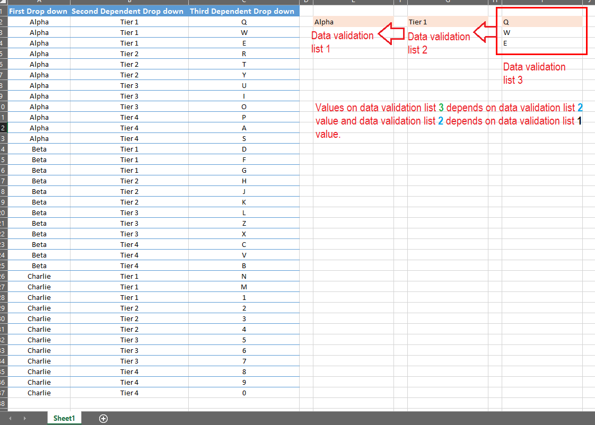Click cell E in validation list 3
The height and width of the screenshot is (425, 595).
[542, 43]
